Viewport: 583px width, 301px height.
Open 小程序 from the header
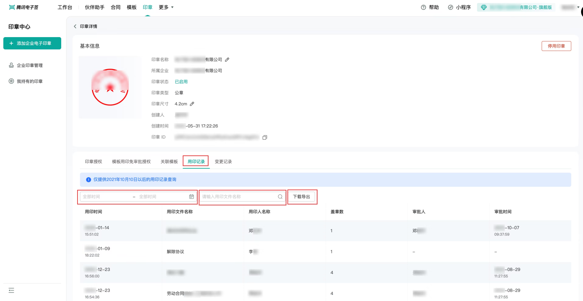coord(459,7)
